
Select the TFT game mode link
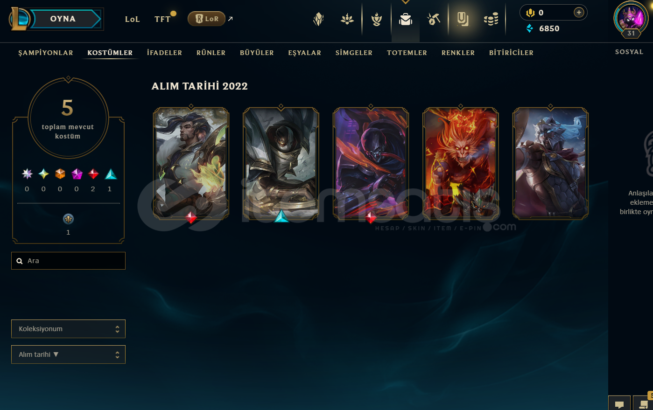(x=162, y=19)
